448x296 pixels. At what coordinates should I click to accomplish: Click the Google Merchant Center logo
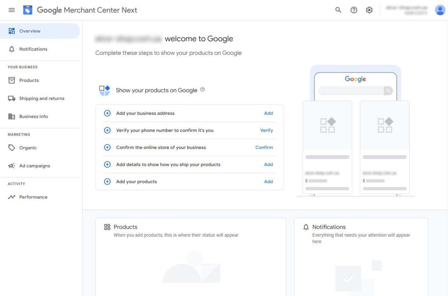click(x=28, y=10)
